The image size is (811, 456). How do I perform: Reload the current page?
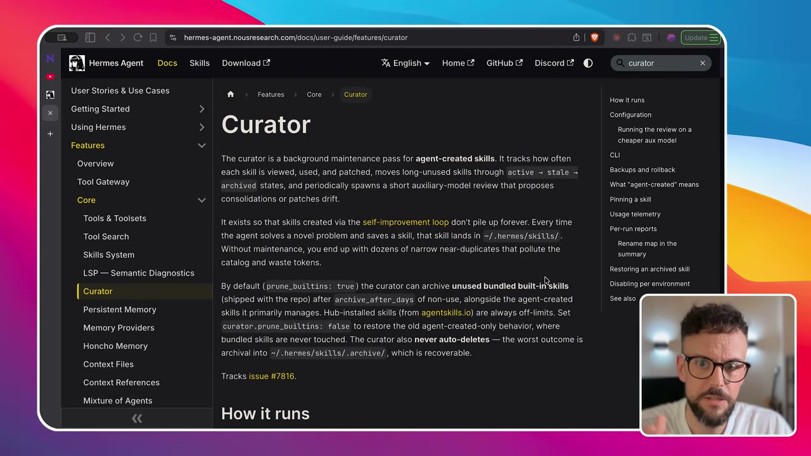click(x=137, y=37)
